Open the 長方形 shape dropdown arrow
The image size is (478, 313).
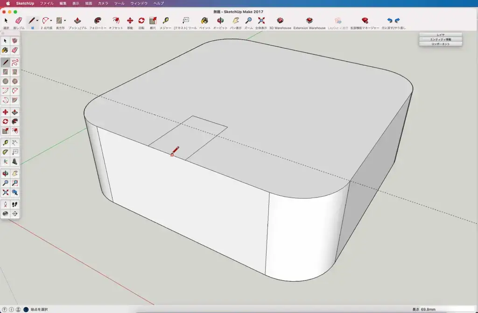[x=64, y=21]
